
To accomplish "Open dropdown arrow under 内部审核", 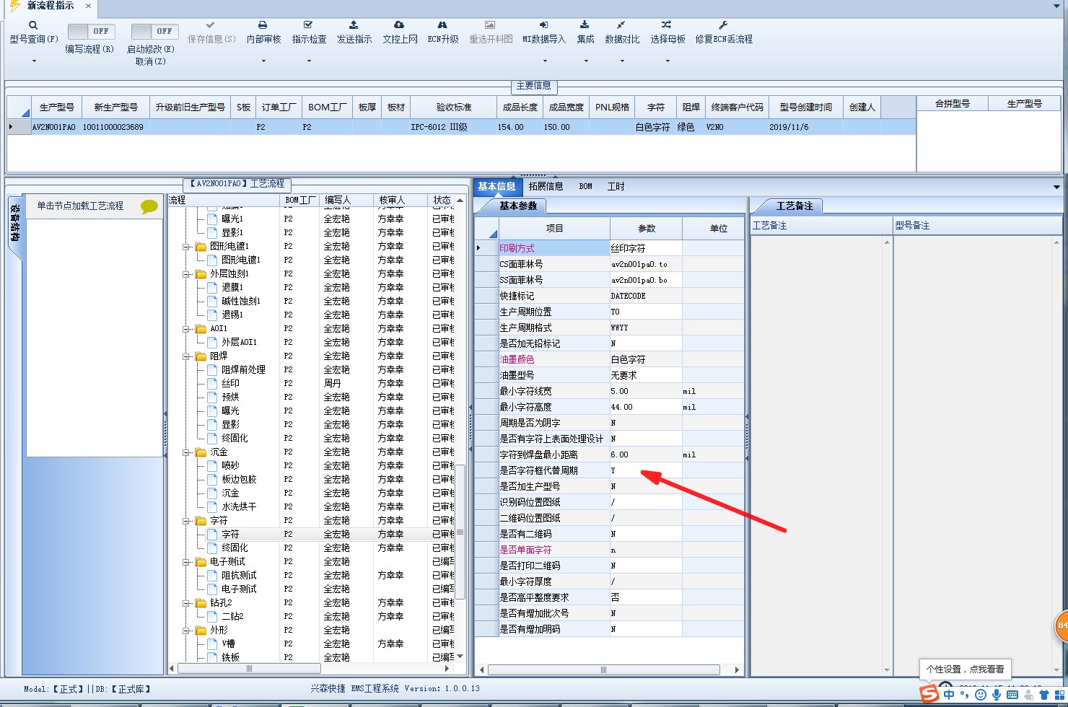I will click(x=263, y=61).
